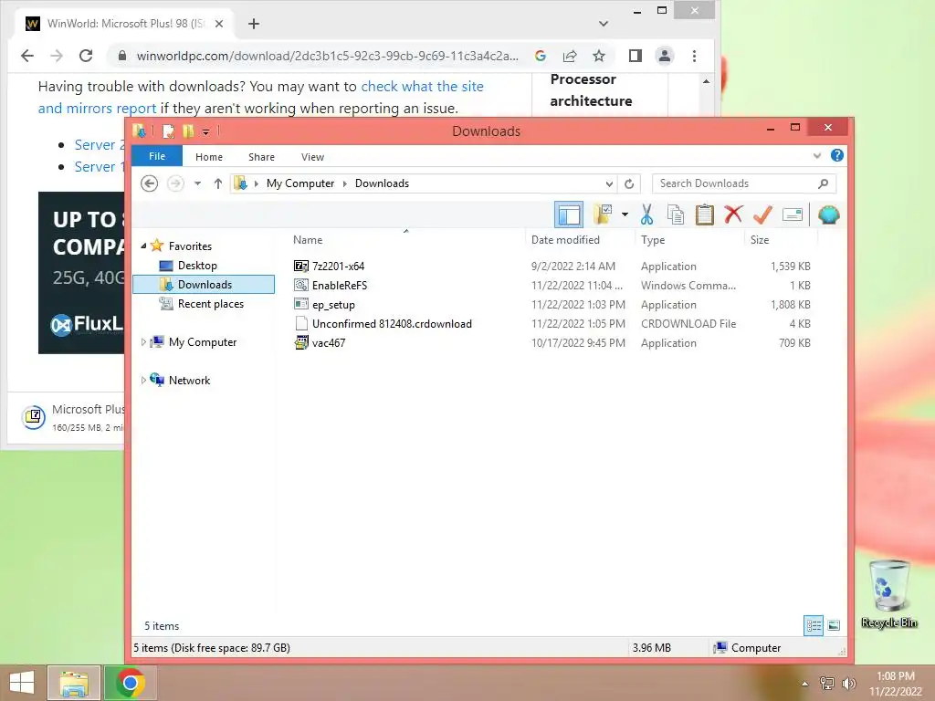Open breadcrumb arrow after My Computer

pos(344,183)
